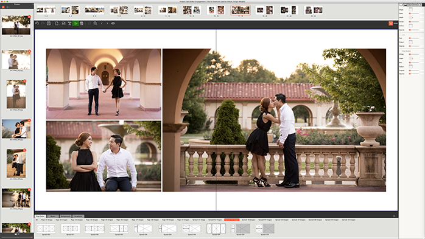The width and height of the screenshot is (425, 239).
Task: Select the Page 01 Image style category
Action: pos(47,220)
